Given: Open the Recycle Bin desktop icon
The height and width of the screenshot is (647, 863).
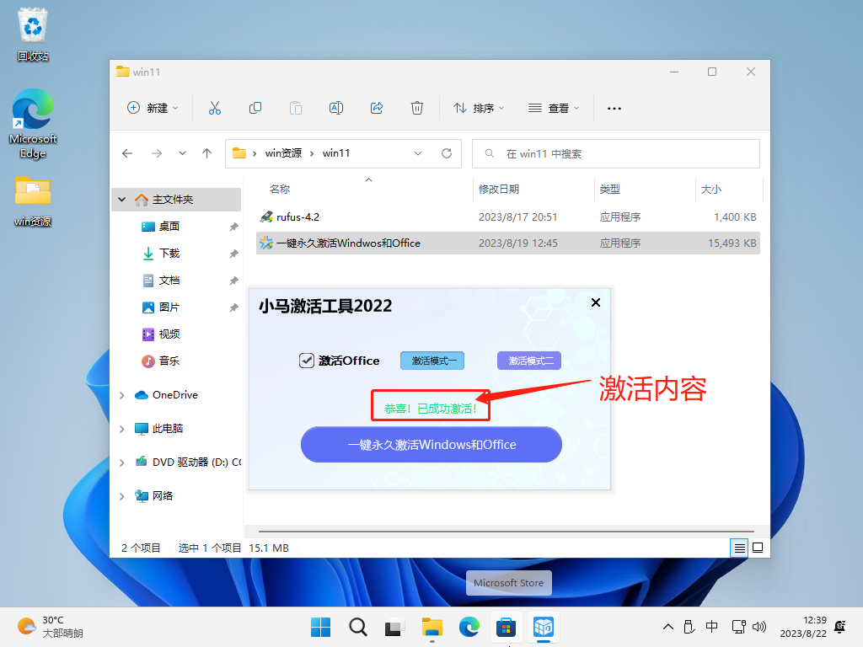Looking at the screenshot, I should click(x=33, y=34).
